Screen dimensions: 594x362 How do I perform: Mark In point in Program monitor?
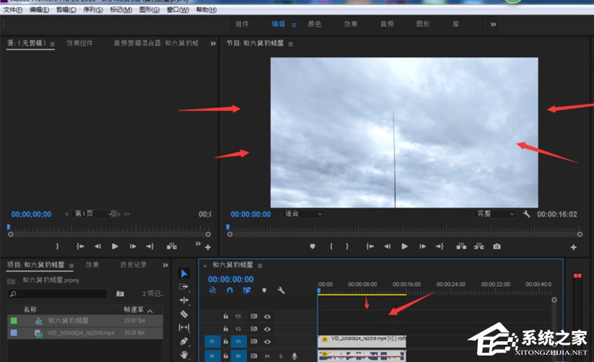pos(331,247)
